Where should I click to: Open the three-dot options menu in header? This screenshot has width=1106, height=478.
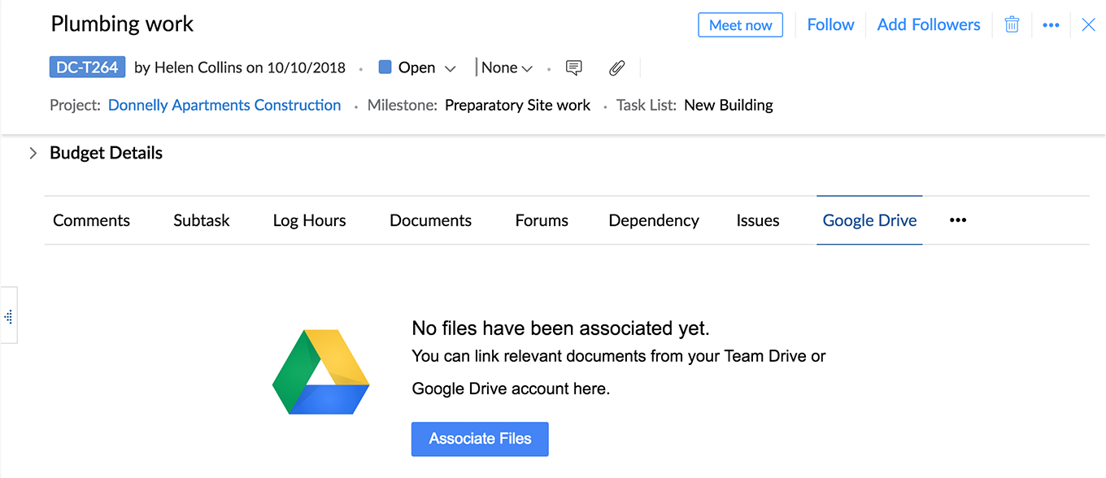click(x=1051, y=25)
